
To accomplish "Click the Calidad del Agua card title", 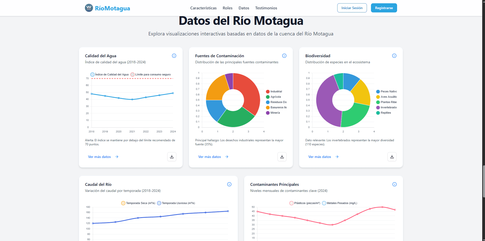I will pos(101,56).
